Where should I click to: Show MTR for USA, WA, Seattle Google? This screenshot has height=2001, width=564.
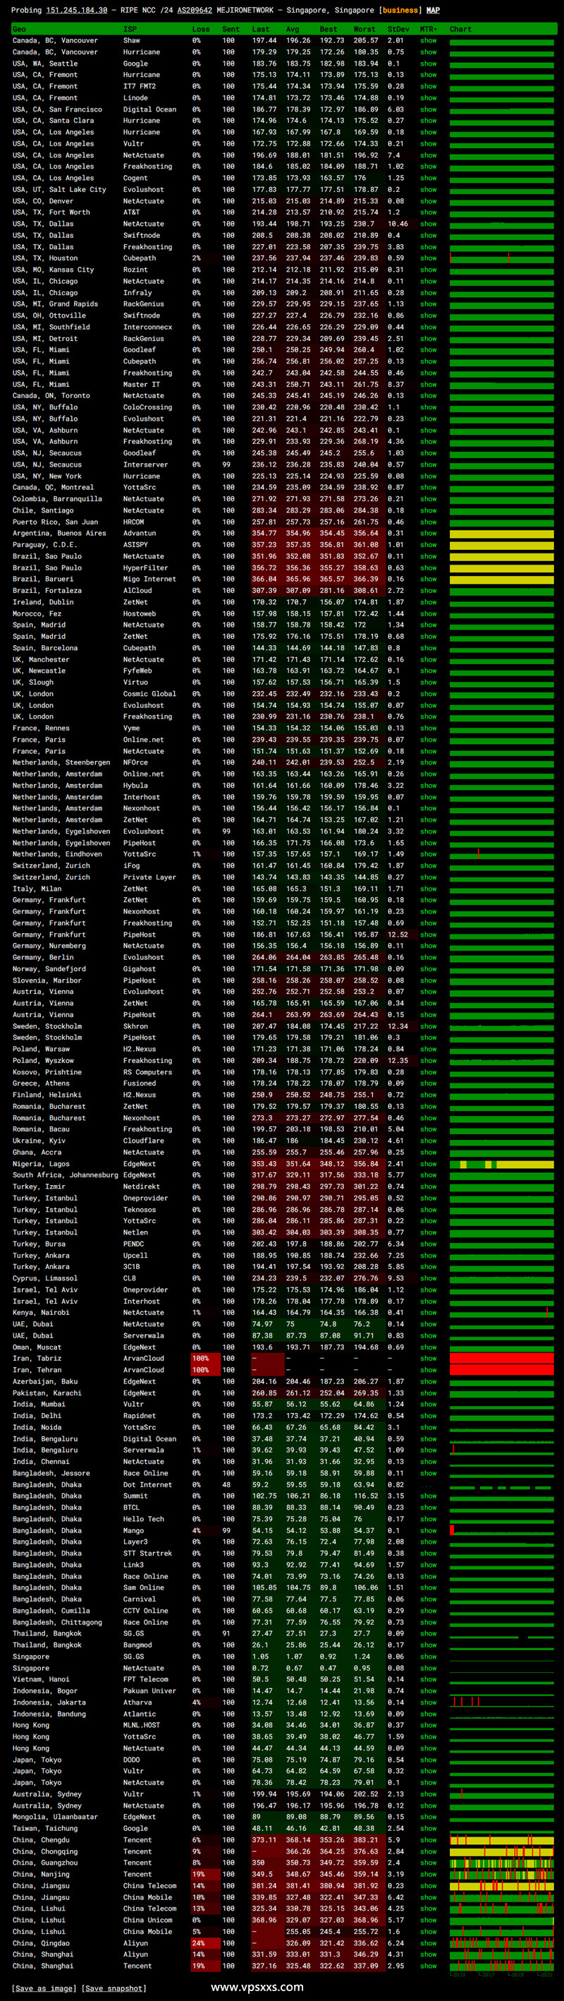point(428,64)
